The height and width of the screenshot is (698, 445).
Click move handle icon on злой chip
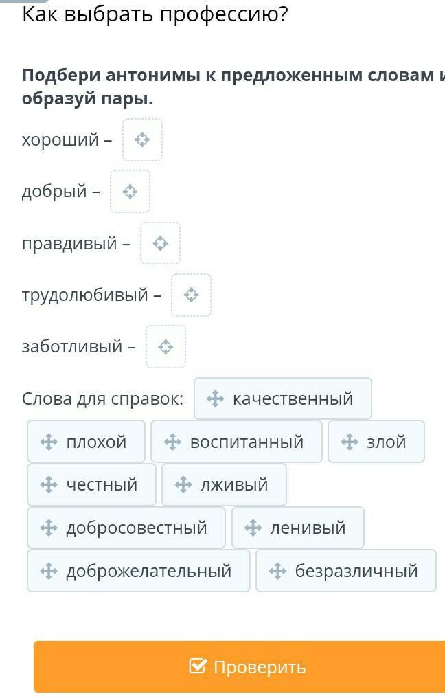pyautogui.click(x=350, y=442)
